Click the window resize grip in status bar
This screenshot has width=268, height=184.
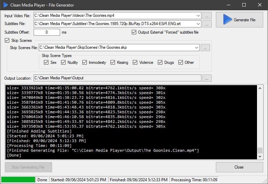pyautogui.click(x=265, y=181)
